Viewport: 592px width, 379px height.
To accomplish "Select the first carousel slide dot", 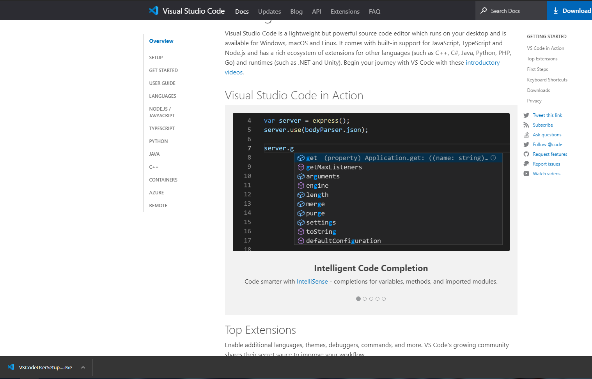I will [358, 299].
